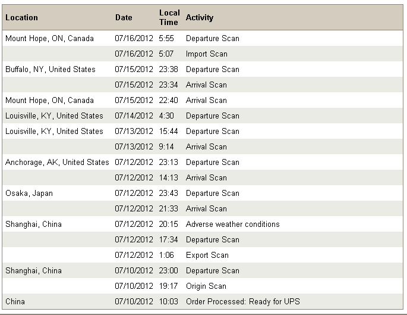Select the Import Scan activity entry
407x315 pixels.
206,54
